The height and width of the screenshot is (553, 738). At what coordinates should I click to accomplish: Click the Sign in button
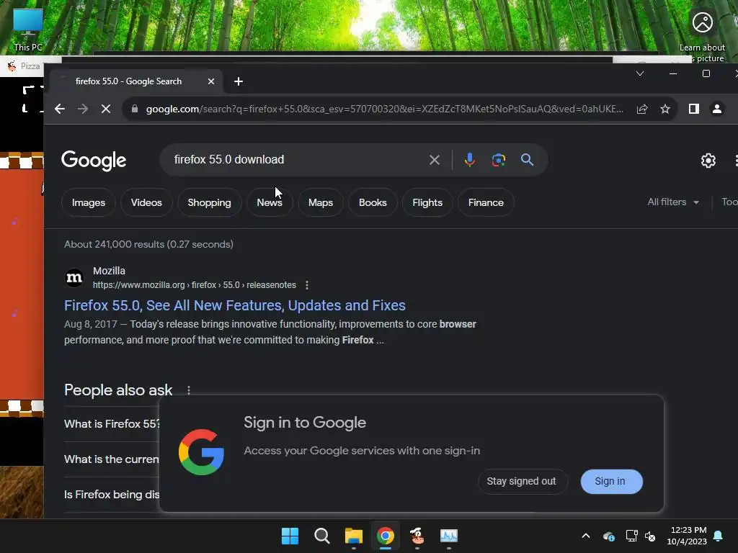click(x=611, y=482)
